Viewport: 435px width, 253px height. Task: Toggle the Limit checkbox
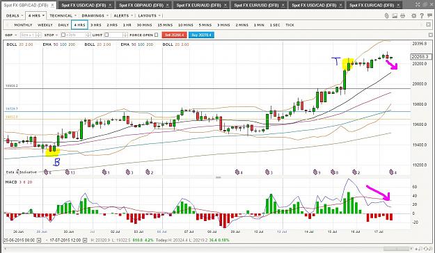[x=106, y=35]
